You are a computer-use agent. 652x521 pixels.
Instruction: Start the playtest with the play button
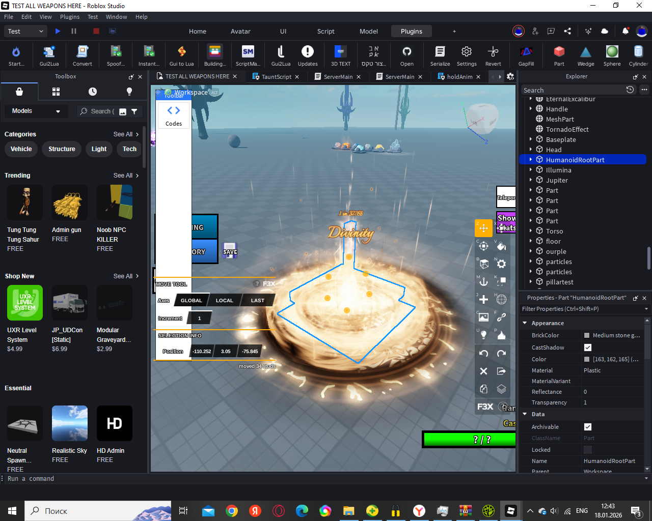point(58,31)
